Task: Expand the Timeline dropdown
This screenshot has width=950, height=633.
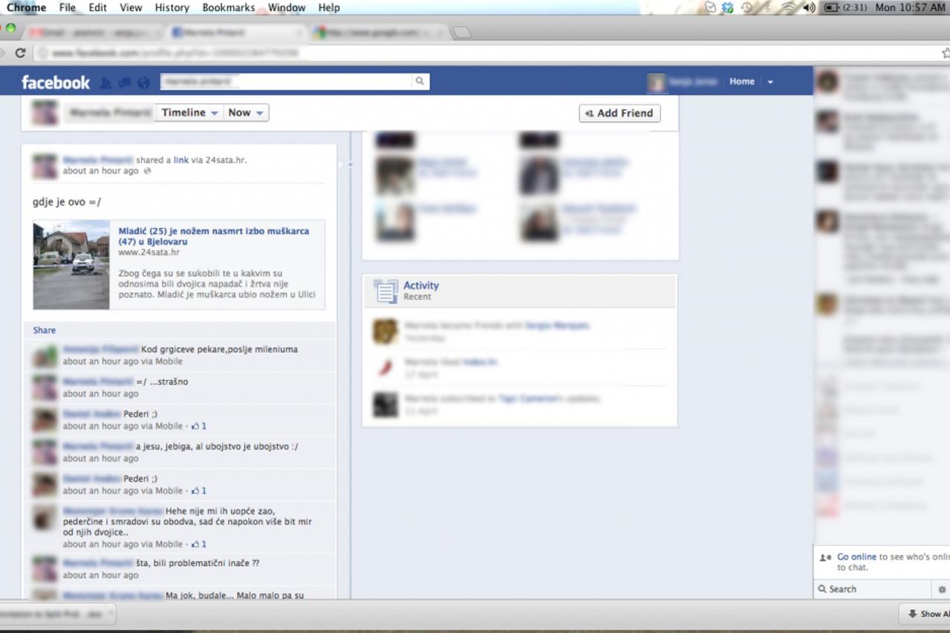Action: (189, 113)
